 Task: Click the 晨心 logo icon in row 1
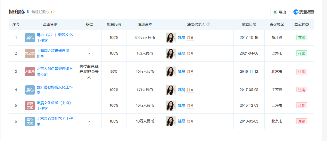click(30, 38)
